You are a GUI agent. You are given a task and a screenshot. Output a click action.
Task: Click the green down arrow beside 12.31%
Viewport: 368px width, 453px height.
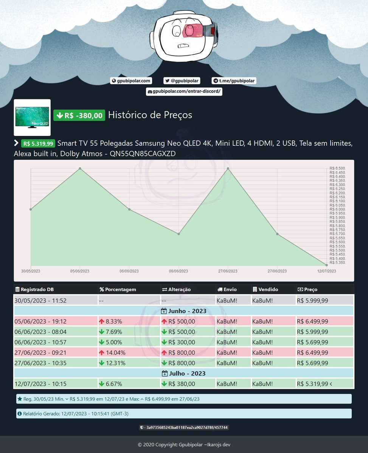coord(102,363)
